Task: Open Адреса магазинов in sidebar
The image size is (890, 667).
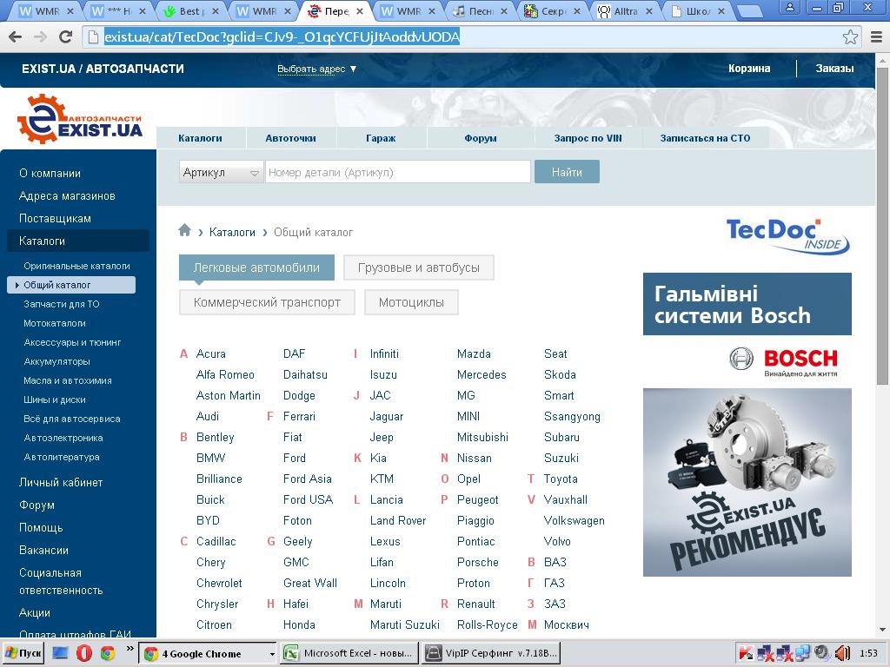Action: point(67,195)
